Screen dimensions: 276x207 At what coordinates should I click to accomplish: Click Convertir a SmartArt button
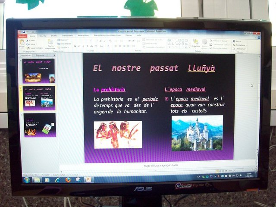[154, 47]
